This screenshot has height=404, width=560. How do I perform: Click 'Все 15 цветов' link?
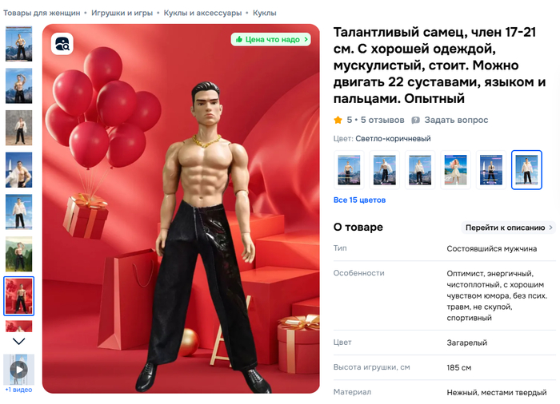click(359, 200)
